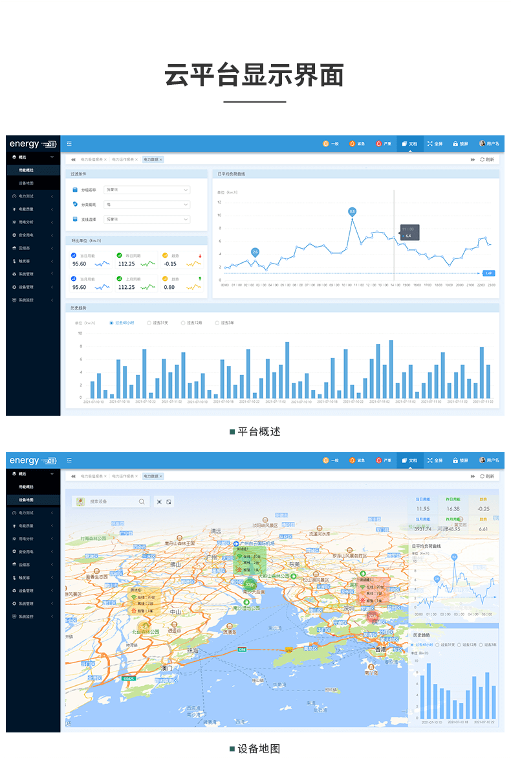
Task: Collapse sidebar with hamburger icon on map page
Action: click(69, 460)
